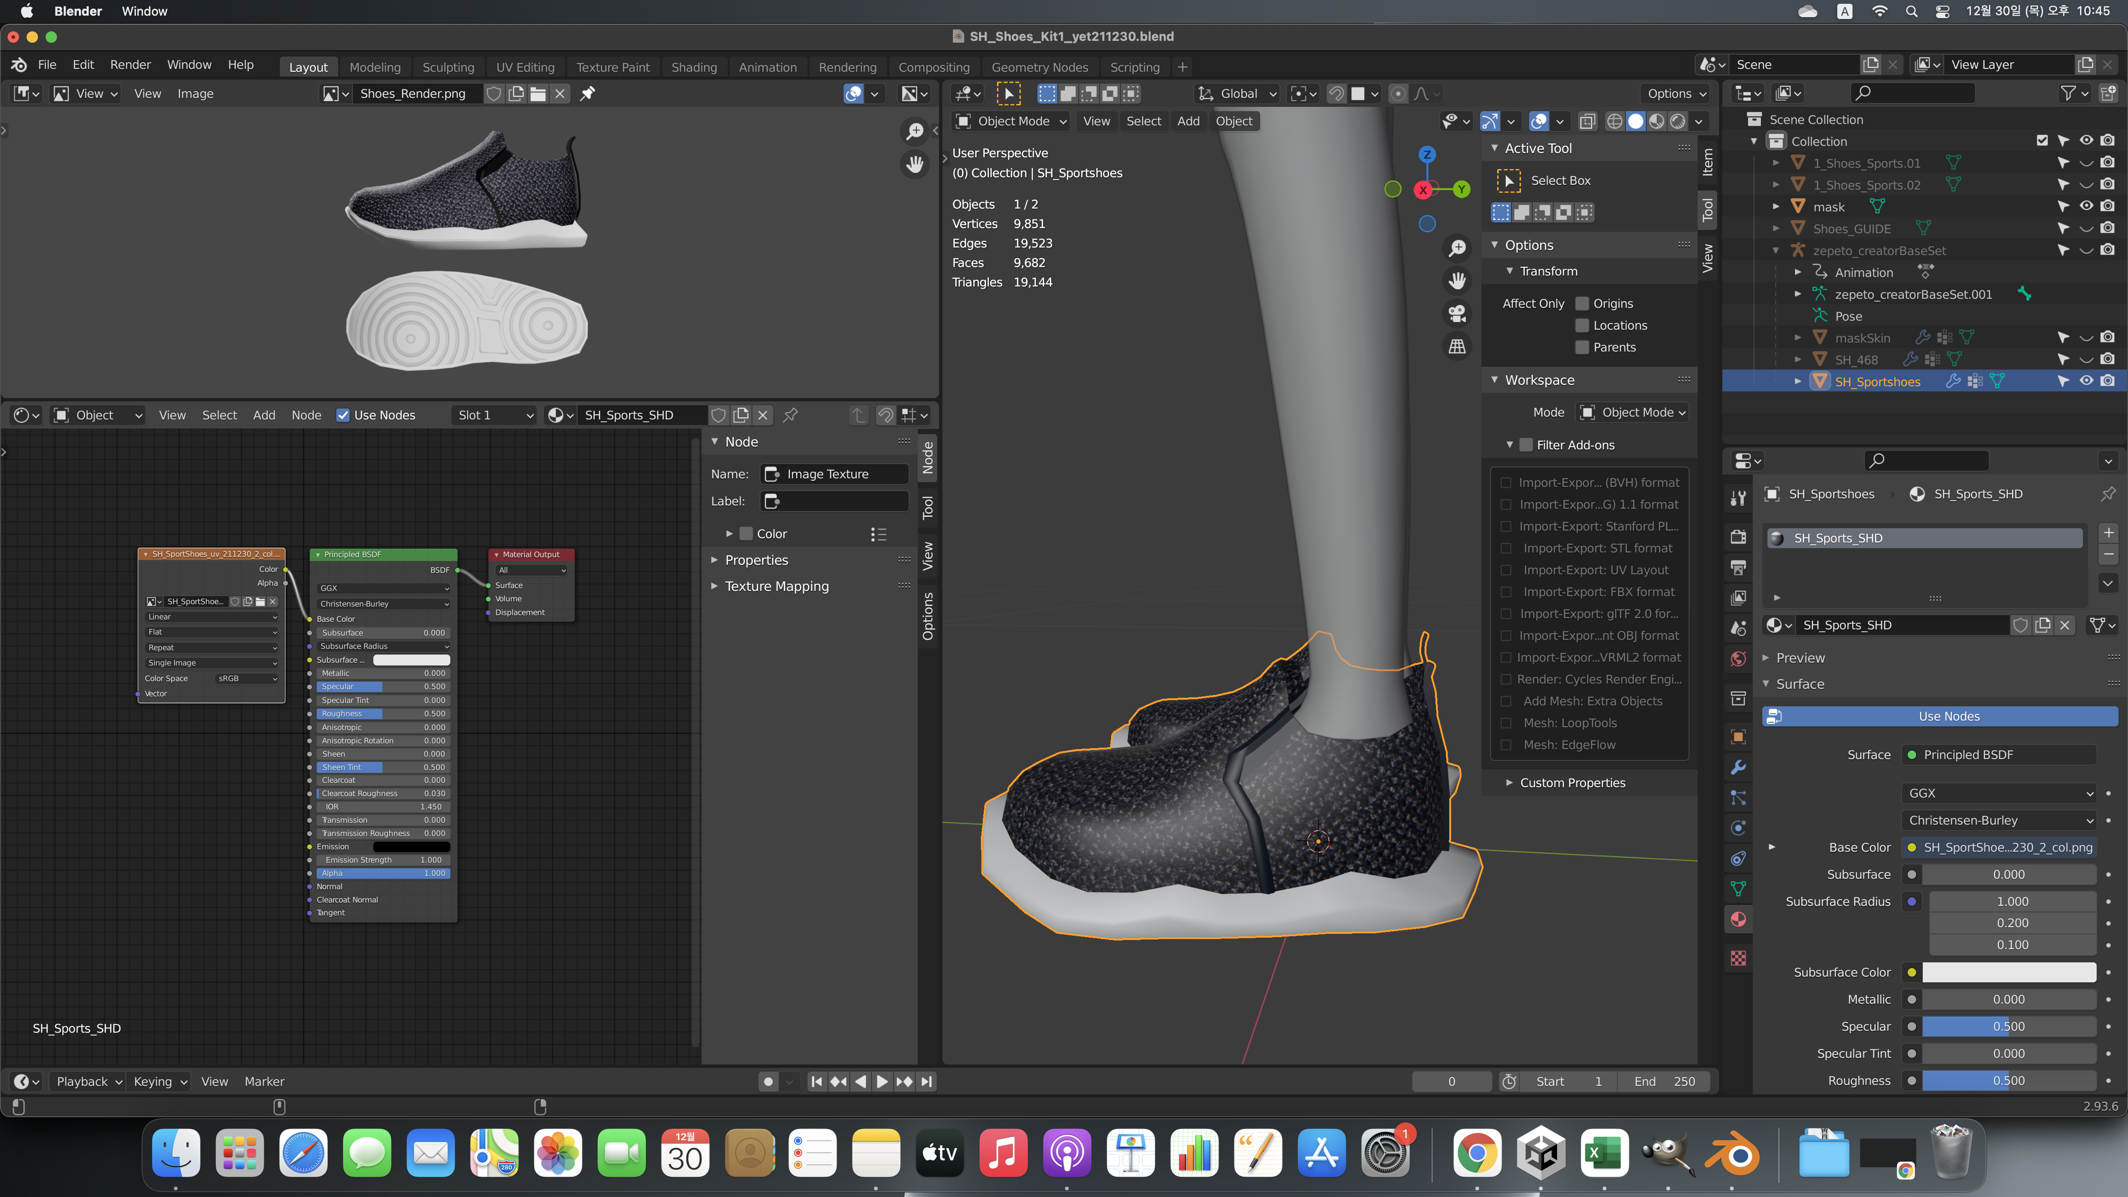
Task: Check Mesh: LoopTools add-on
Action: tap(1506, 723)
